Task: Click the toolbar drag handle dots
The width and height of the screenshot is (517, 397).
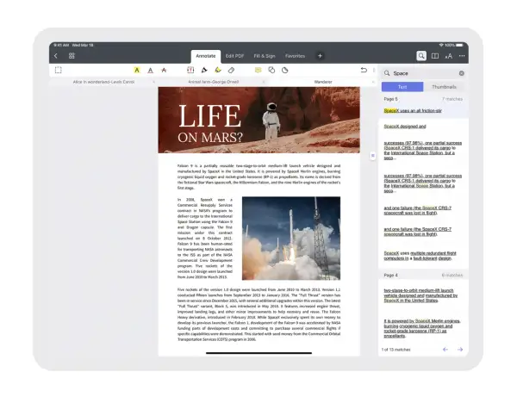Action: pyautogui.click(x=374, y=70)
